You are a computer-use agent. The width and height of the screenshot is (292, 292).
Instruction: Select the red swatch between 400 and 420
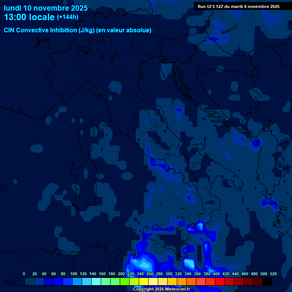(219, 282)
